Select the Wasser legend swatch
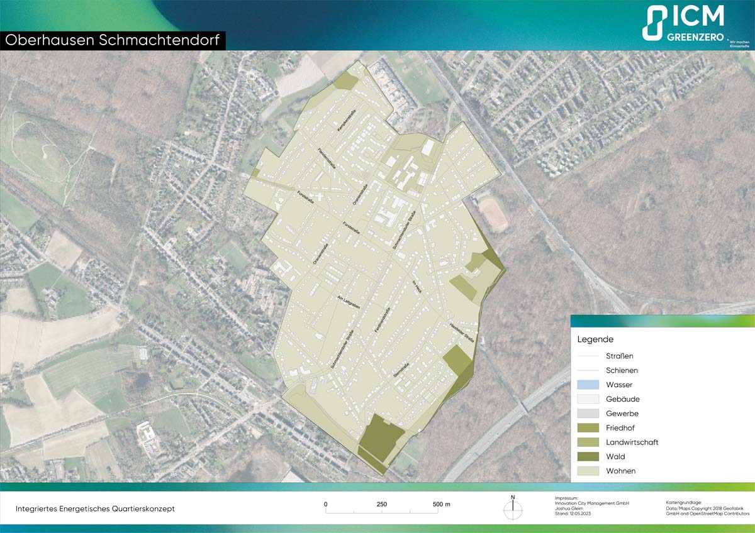755x533 pixels. (588, 385)
